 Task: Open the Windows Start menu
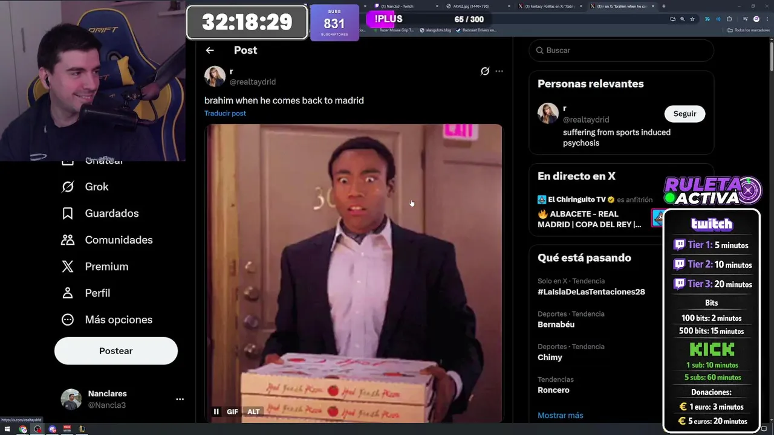pyautogui.click(x=7, y=429)
